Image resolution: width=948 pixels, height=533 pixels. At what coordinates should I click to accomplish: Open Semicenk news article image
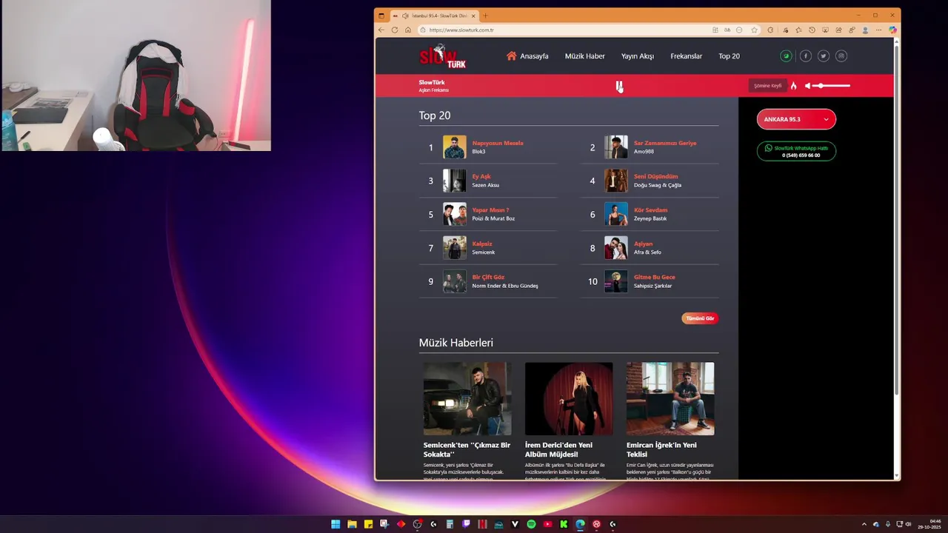point(467,398)
